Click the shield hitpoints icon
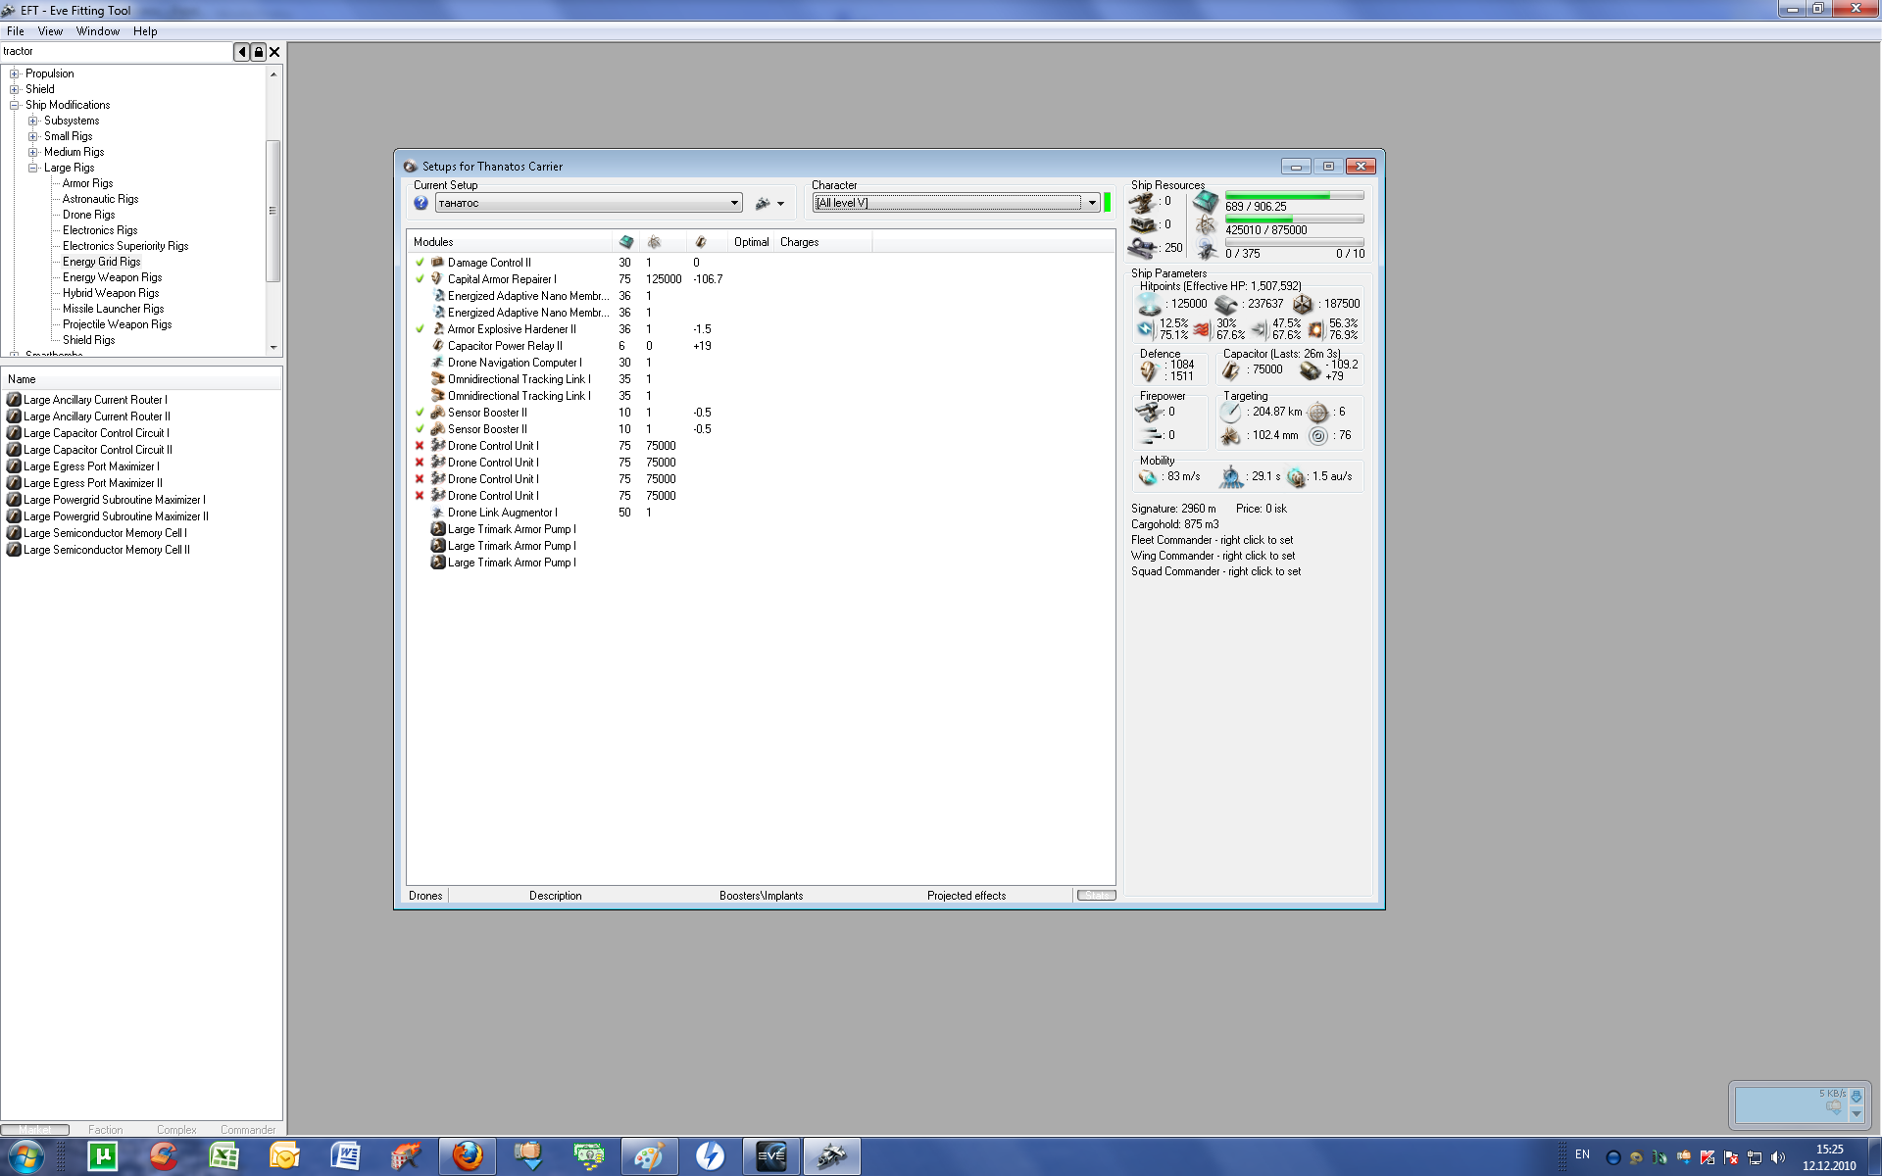Image resolution: width=1882 pixels, height=1176 pixels. pos(1149,305)
